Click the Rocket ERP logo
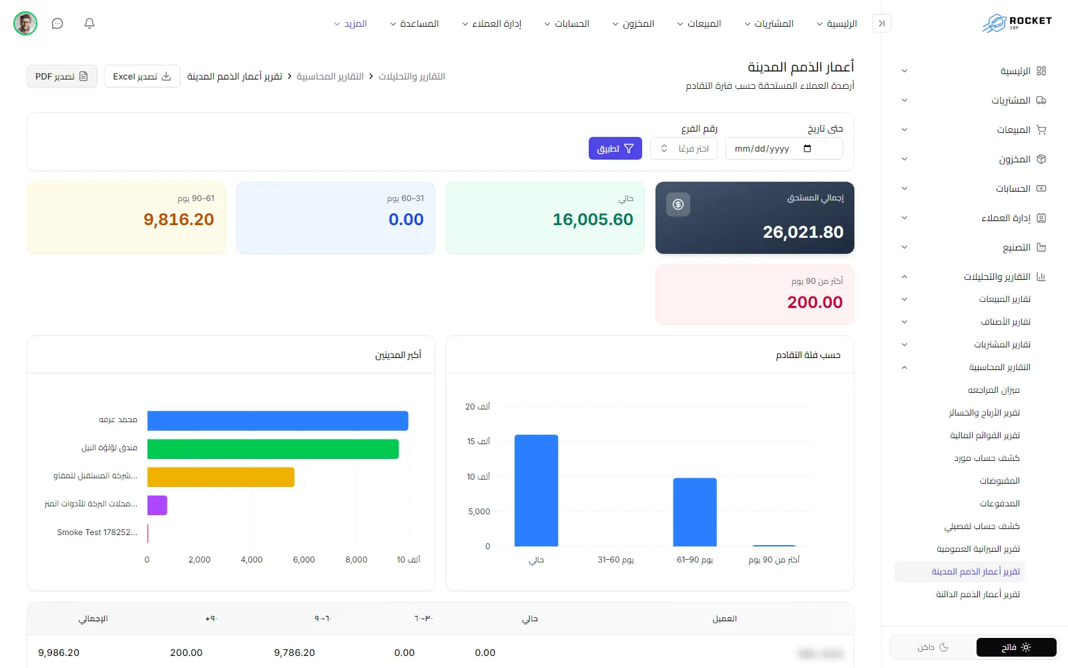Image resolution: width=1068 pixels, height=668 pixels. pyautogui.click(x=1017, y=23)
